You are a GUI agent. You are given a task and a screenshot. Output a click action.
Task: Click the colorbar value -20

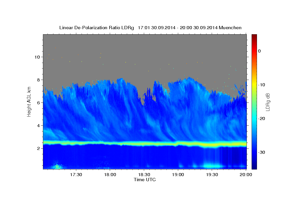262,119
